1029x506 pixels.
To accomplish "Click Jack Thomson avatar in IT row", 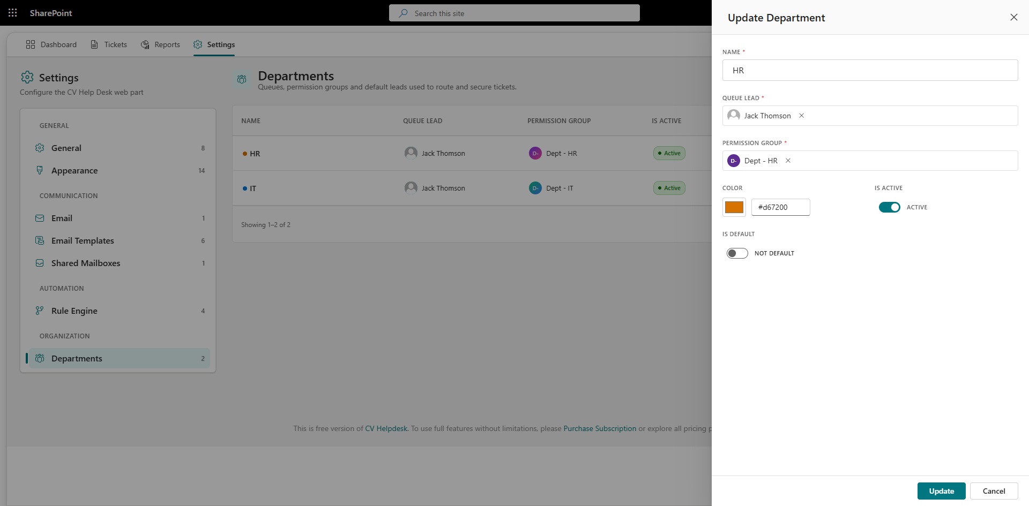I will pyautogui.click(x=411, y=188).
